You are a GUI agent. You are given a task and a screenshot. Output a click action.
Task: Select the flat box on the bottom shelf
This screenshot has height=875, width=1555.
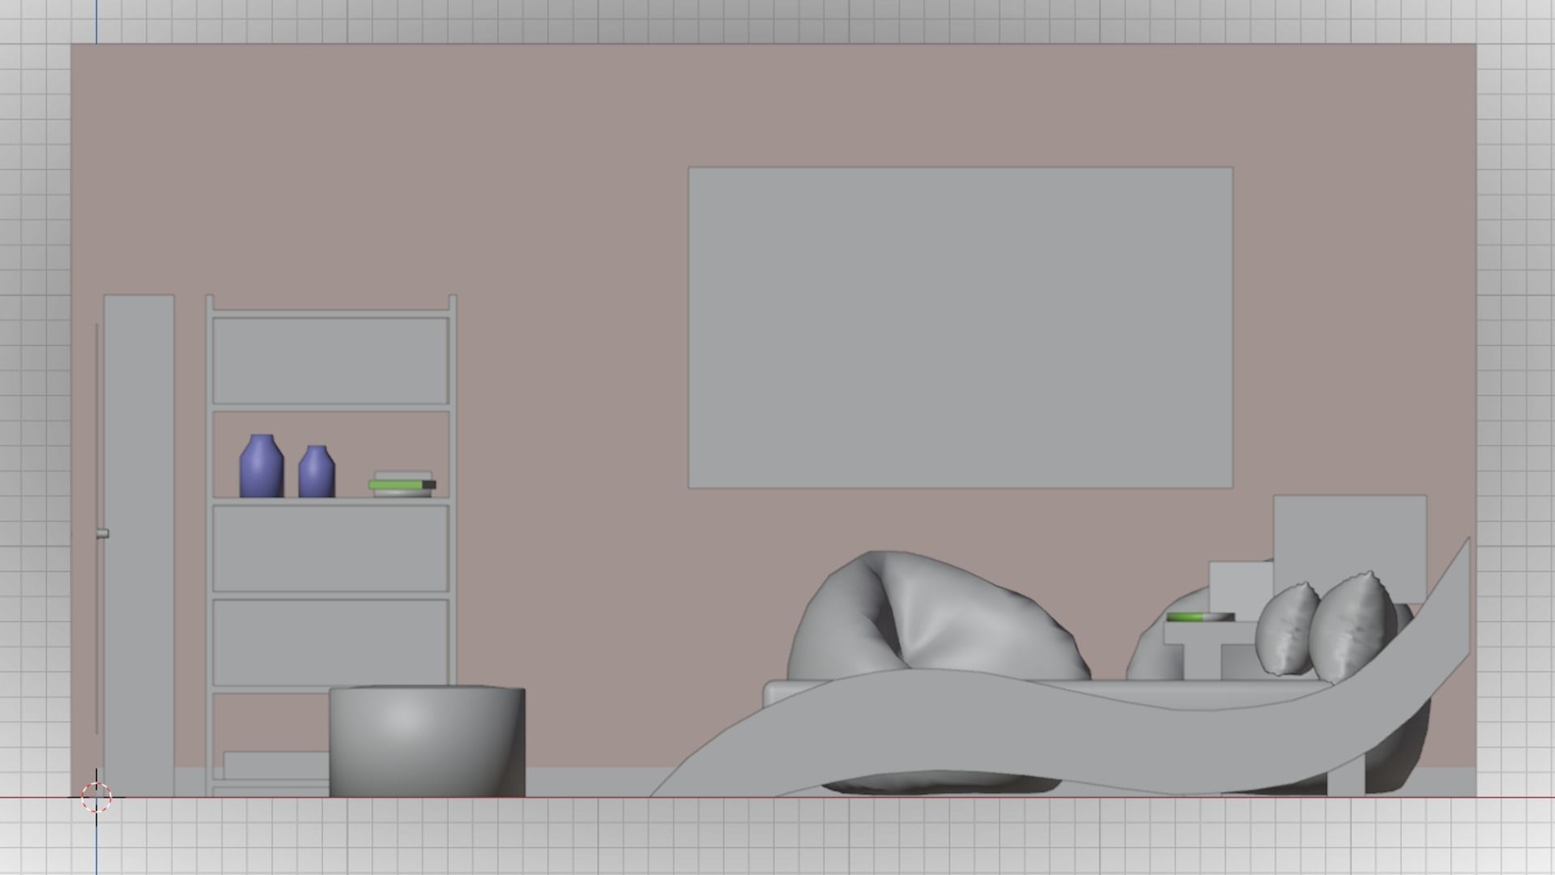275,766
